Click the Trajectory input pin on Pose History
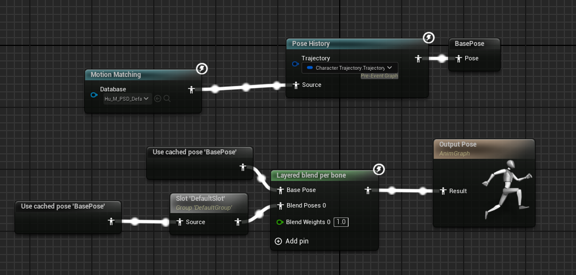Viewport: 576px width, 275px height. point(295,64)
